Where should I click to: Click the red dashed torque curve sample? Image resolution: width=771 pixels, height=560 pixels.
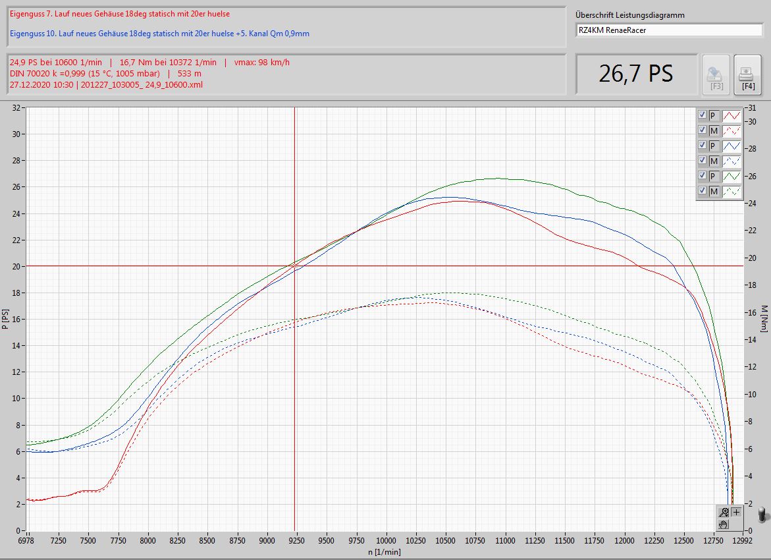click(x=732, y=130)
